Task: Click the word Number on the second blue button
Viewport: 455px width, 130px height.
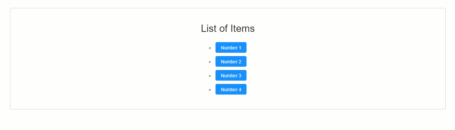Action: 229,62
